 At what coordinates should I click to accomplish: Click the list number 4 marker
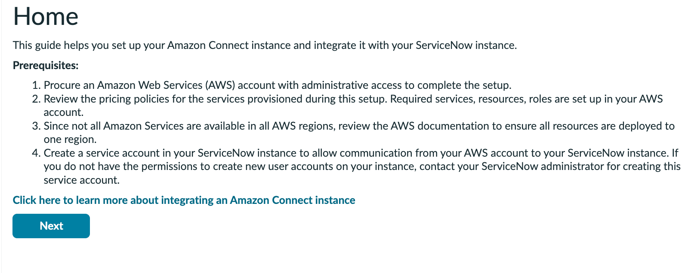[x=36, y=153]
